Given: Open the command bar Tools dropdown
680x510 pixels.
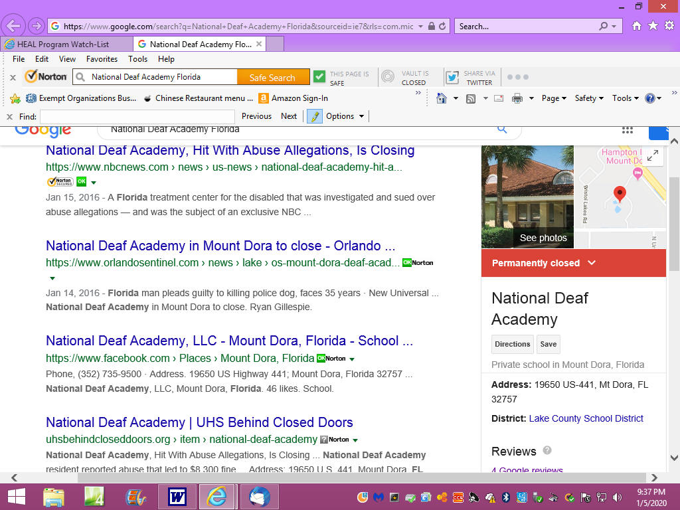Looking at the screenshot, I should tap(626, 98).
